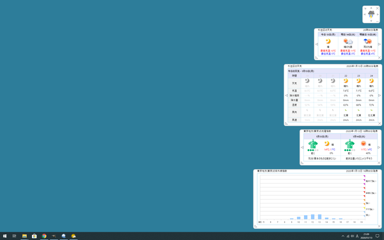Click the wind direction arrow for hour 24
Screen dimensions: 384x240
[x=371, y=110]
